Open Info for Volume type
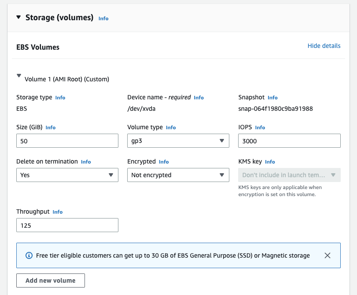The width and height of the screenshot is (357, 295). [171, 127]
